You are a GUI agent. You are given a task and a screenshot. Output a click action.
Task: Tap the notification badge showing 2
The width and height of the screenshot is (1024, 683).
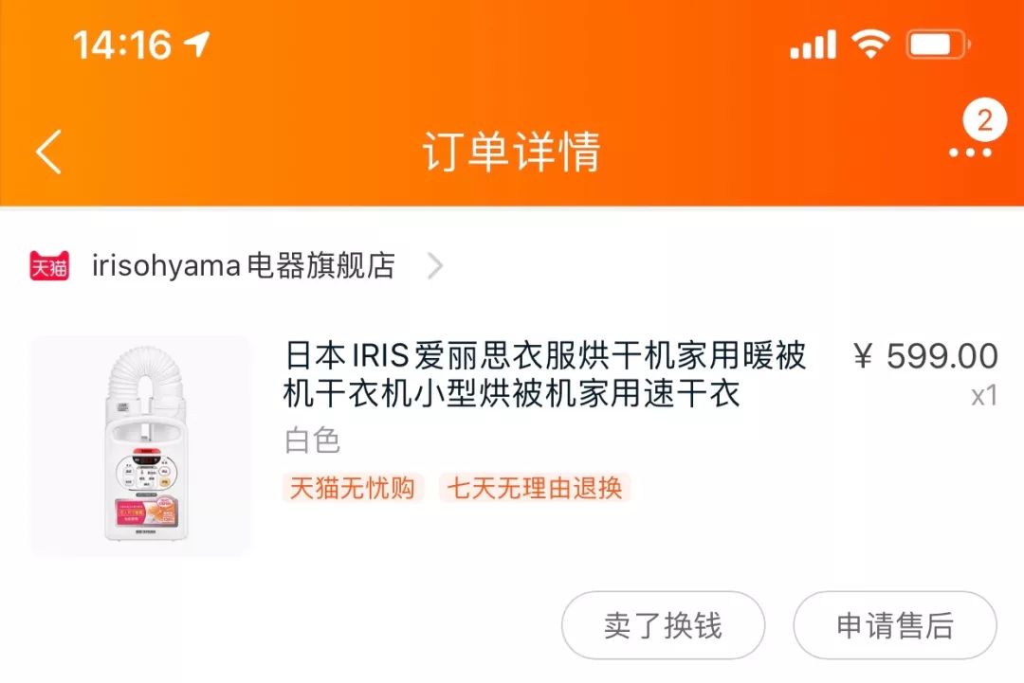(985, 120)
